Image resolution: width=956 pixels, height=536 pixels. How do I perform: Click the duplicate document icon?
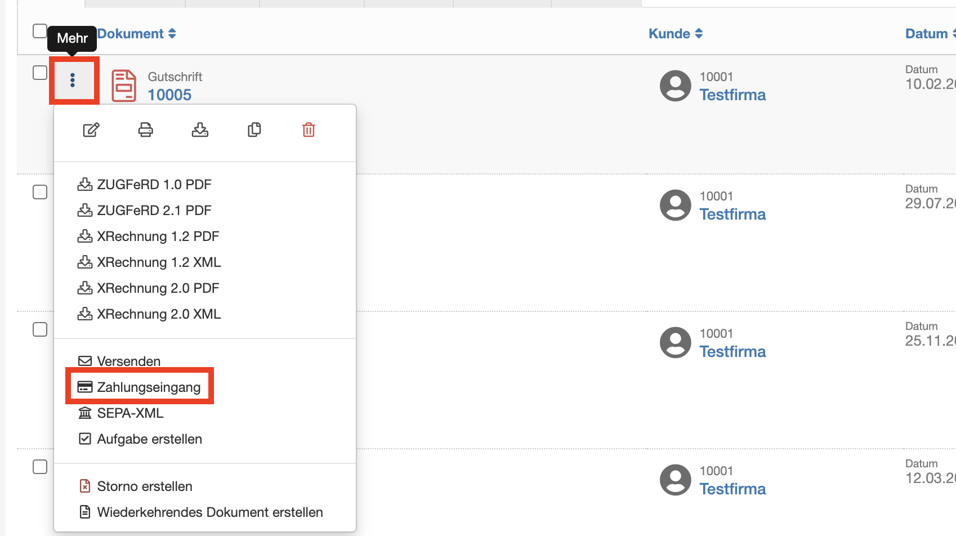254,130
